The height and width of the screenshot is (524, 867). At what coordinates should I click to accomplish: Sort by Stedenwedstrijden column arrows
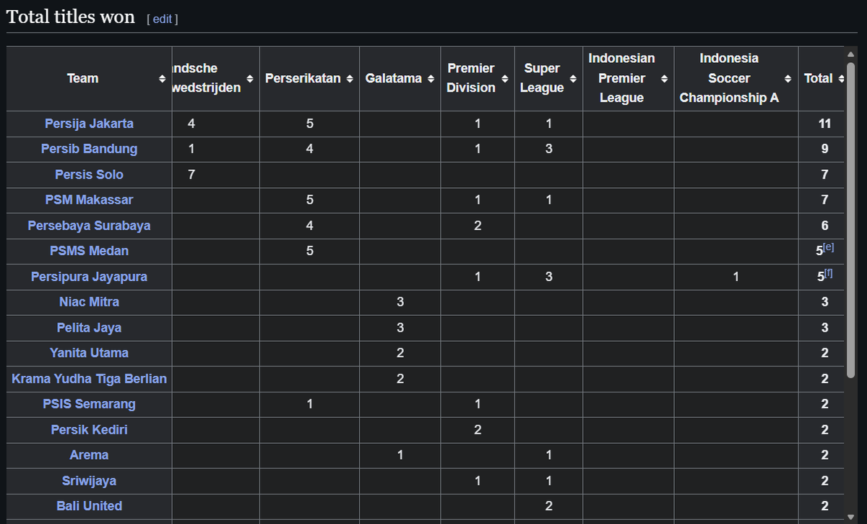[x=250, y=79]
